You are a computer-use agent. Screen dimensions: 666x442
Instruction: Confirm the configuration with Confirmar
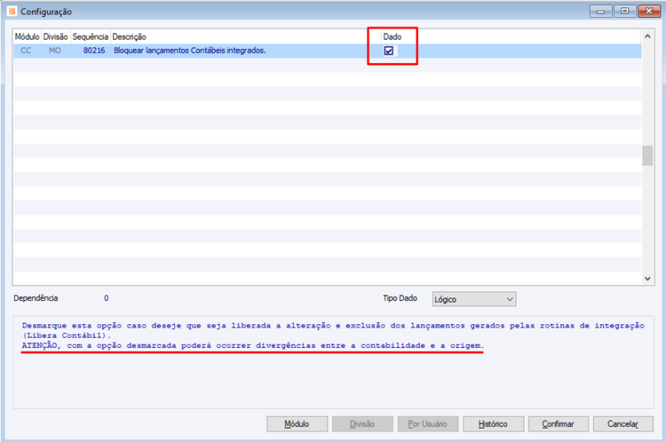click(559, 423)
